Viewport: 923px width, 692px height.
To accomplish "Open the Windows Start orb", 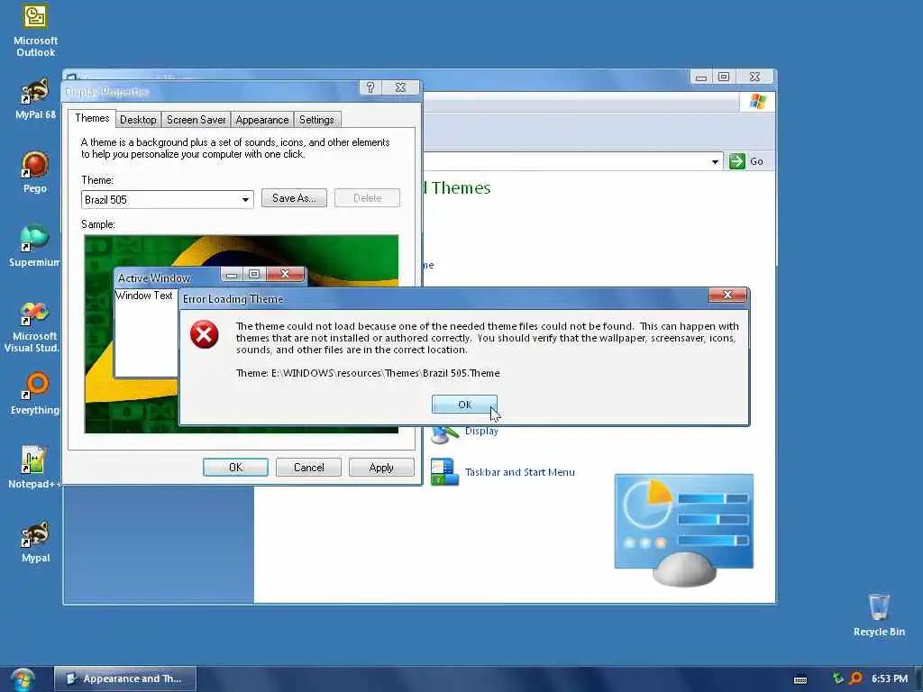I will tap(23, 679).
